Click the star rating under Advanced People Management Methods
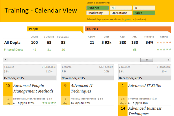The height and width of the screenshot is (116, 174). pyautogui.click(x=49, y=103)
